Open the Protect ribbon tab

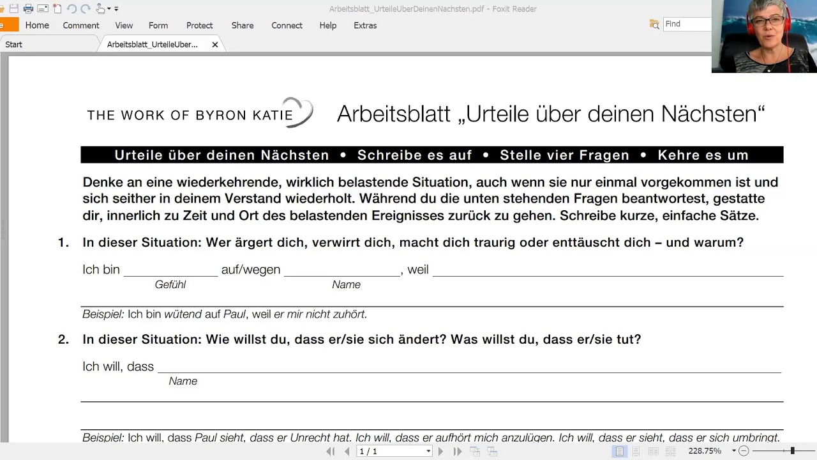point(200,26)
